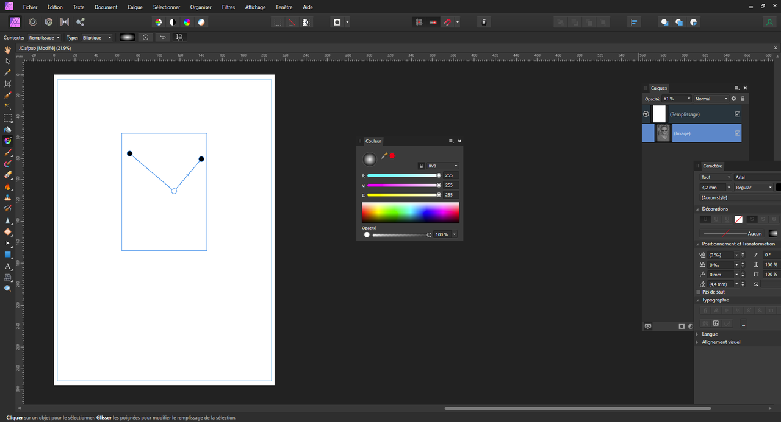Click the Select All marquee icon

click(x=278, y=22)
